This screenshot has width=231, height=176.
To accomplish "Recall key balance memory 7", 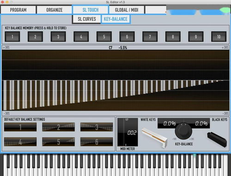I will pyautogui.click(x=150, y=36).
